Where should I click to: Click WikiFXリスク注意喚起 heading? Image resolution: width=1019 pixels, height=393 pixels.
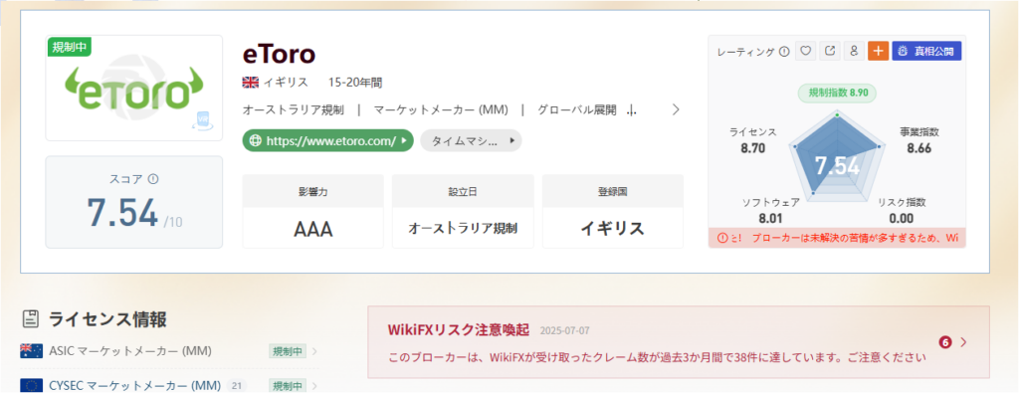tap(459, 329)
